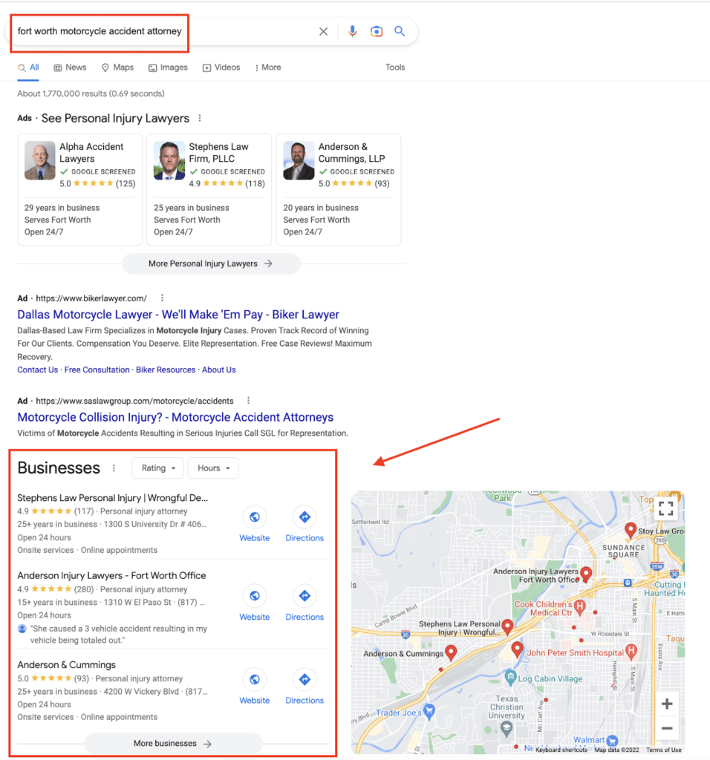Click the blue magnifier search icon
The height and width of the screenshot is (760, 710).
tap(400, 31)
